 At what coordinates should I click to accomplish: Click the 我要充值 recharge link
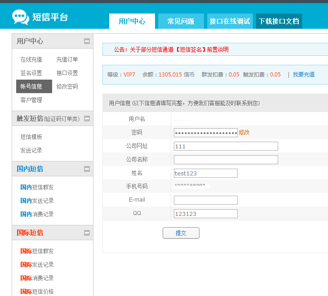[304, 75]
